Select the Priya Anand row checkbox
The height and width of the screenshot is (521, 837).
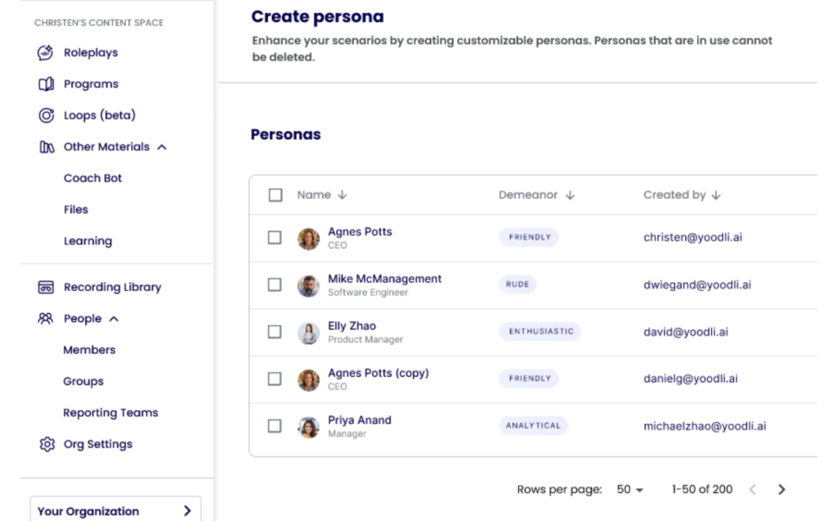[x=275, y=426]
